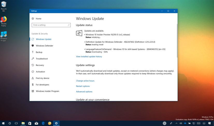Click the network tray icon
The width and height of the screenshot is (214, 126).
tap(194, 123)
